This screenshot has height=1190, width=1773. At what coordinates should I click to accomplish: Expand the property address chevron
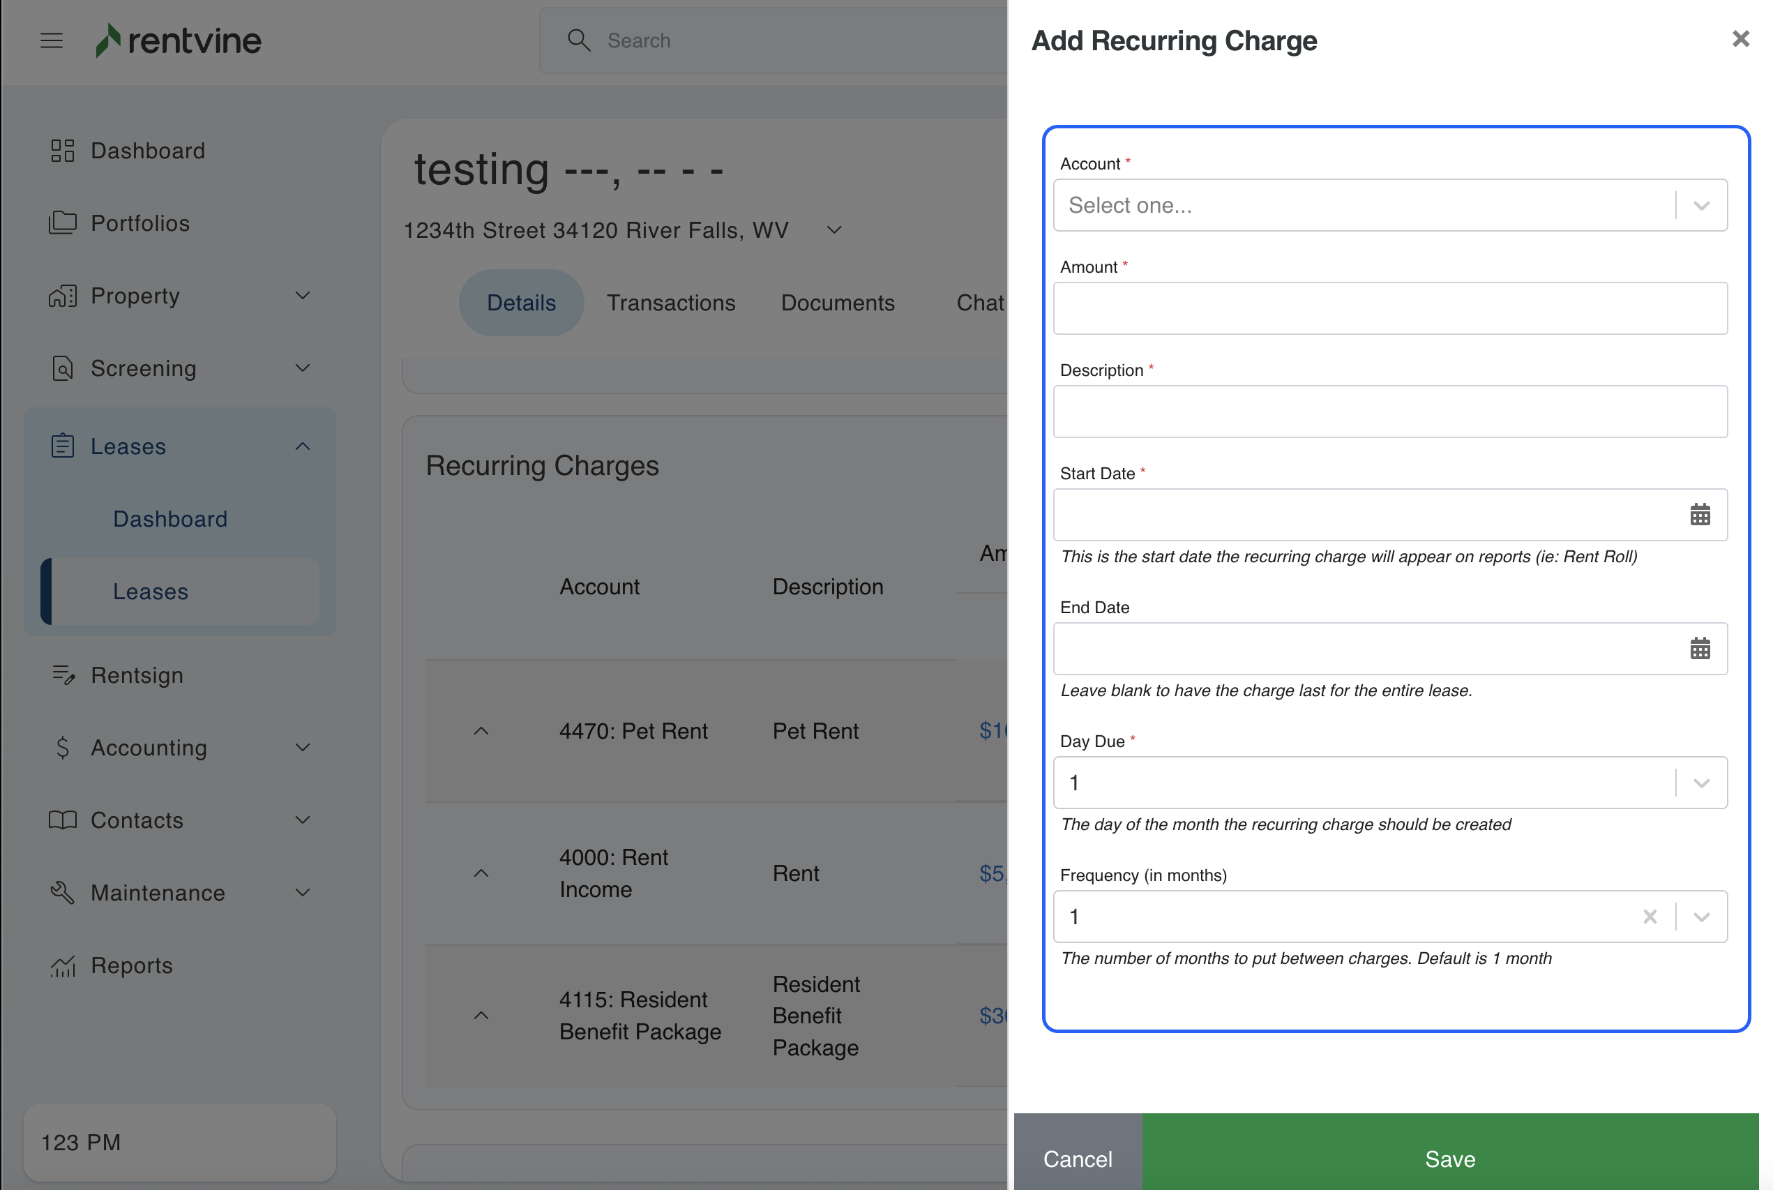pos(833,230)
